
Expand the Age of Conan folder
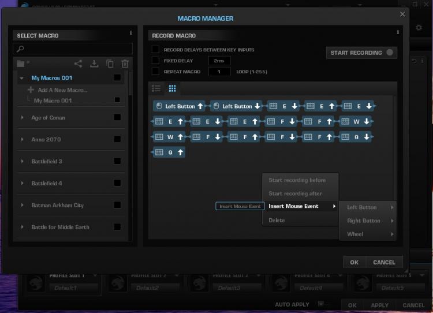coord(23,117)
